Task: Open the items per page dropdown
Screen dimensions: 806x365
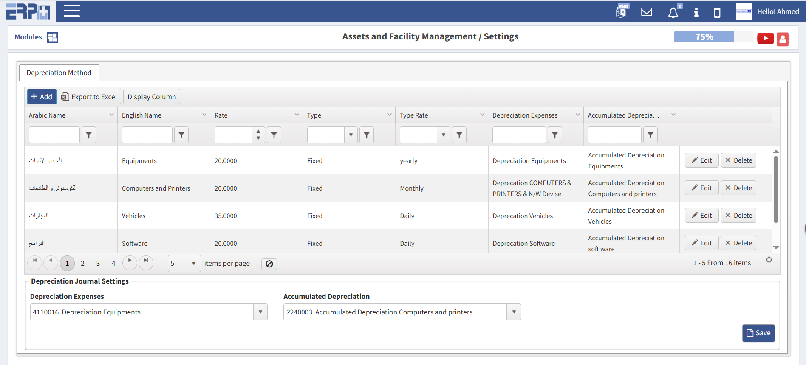Action: pos(193,264)
